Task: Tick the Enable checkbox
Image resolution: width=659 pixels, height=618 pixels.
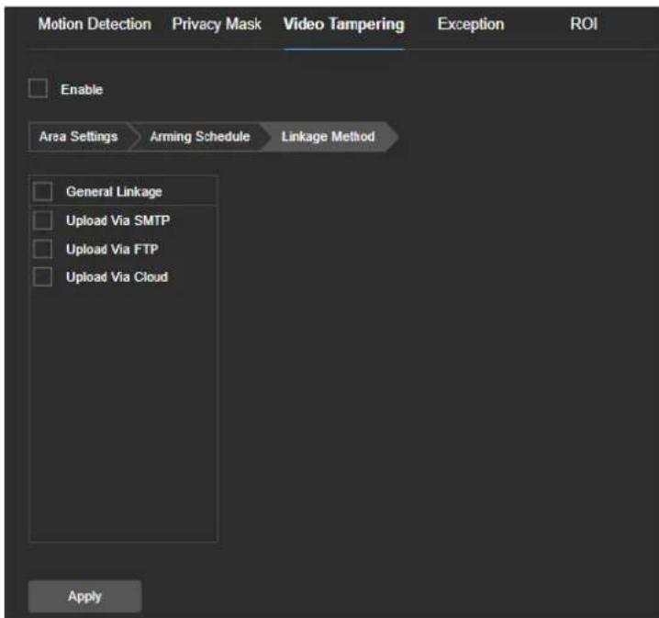Action: [x=38, y=88]
